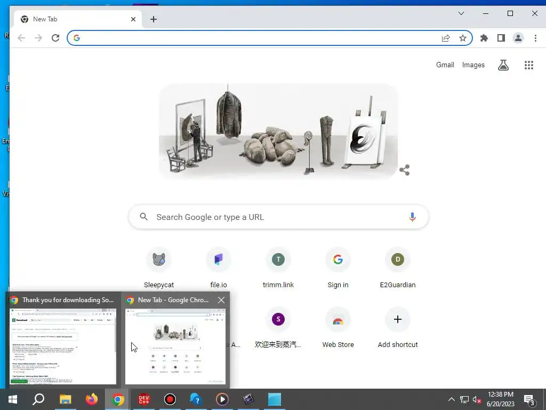The image size is (546, 410).
Task: Open the Windows Start menu
Action: [x=13, y=399]
